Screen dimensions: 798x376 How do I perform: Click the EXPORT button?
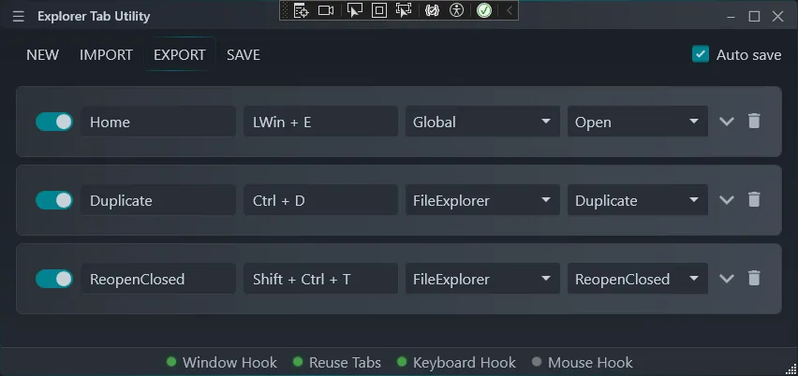tap(180, 55)
